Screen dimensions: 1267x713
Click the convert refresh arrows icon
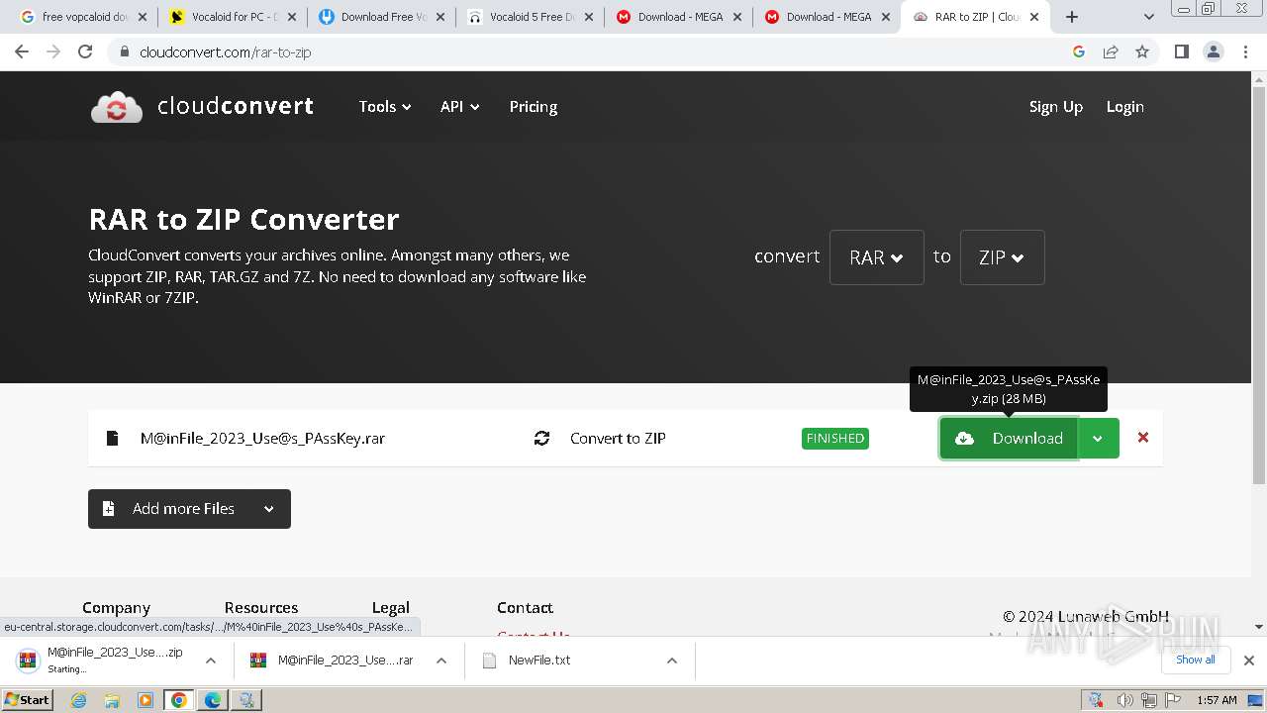[x=541, y=438]
